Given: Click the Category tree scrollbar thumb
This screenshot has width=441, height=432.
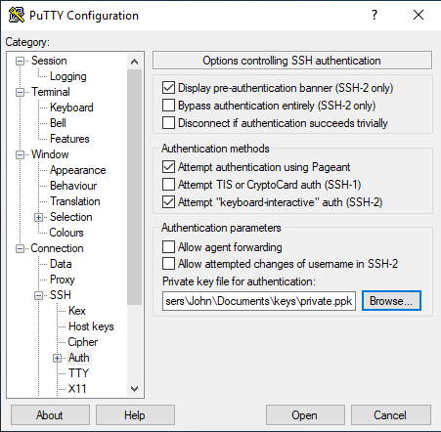Looking at the screenshot, I should [x=134, y=188].
